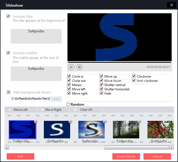The width and height of the screenshot is (178, 162).
Task: Click Move Right toolbar button
Action: (x=53, y=110)
